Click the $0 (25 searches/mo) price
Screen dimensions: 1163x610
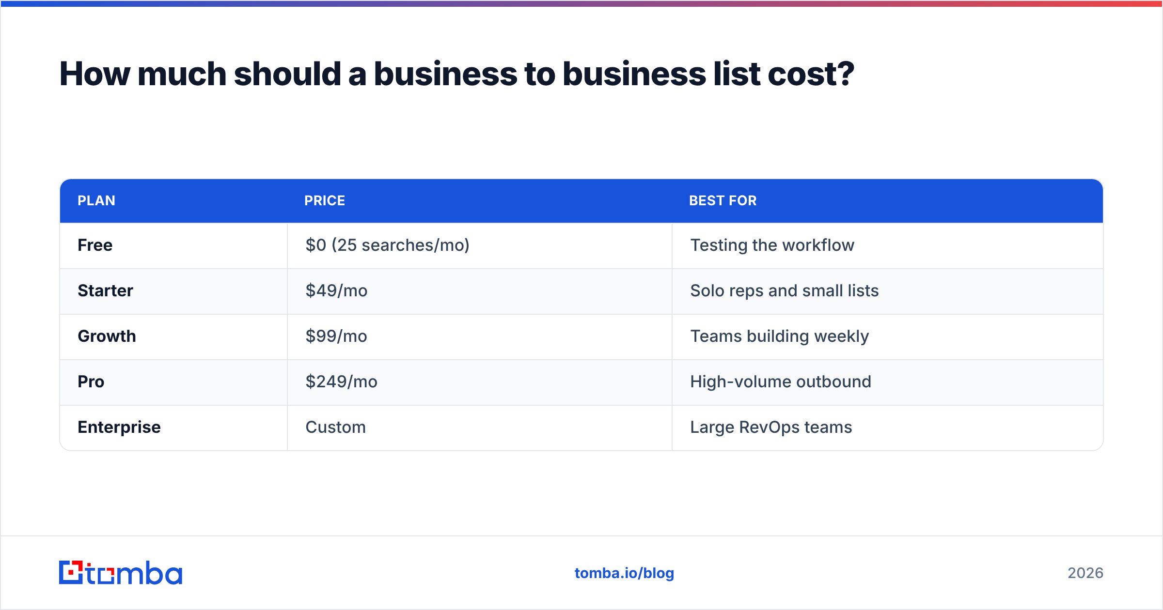[x=387, y=245]
